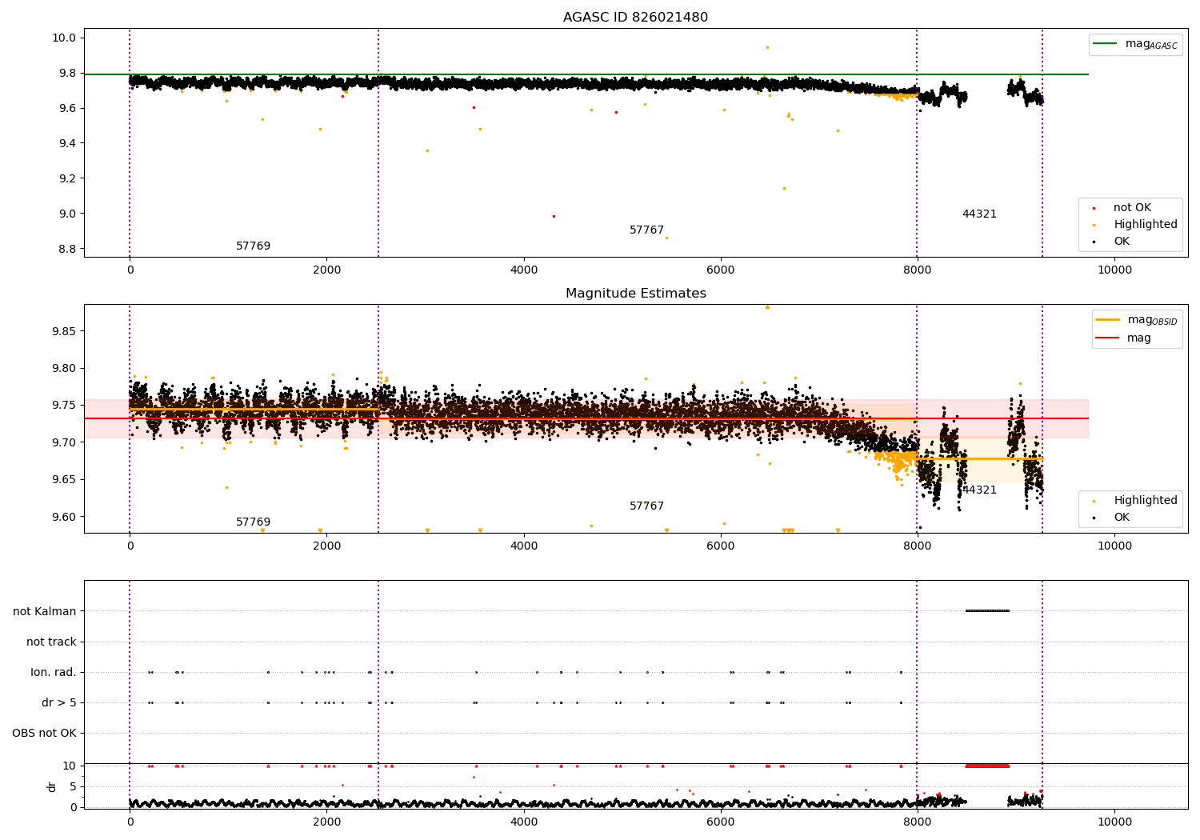Click the 57767 label in the middle plot
The width and height of the screenshot is (1200, 840).
(x=646, y=506)
